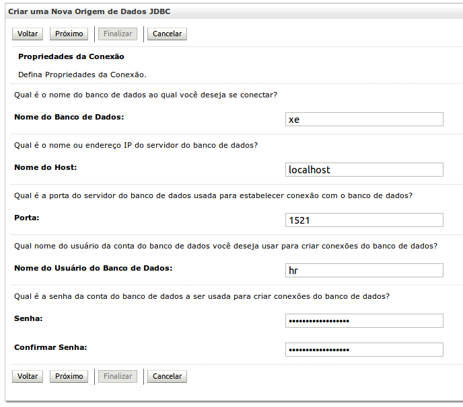Click the bottom Cancelar button

(x=167, y=376)
